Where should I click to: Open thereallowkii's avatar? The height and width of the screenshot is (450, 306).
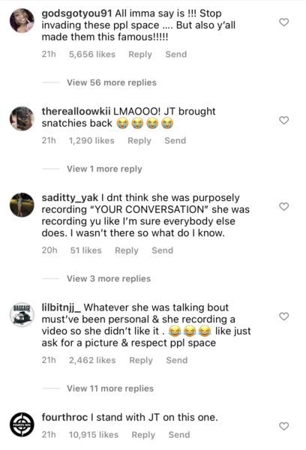pyautogui.click(x=22, y=118)
